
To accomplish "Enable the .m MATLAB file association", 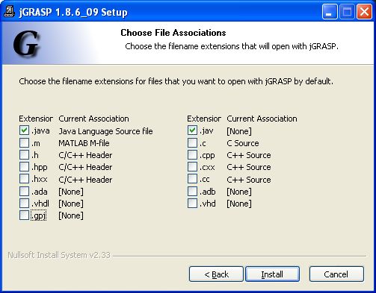I will click(x=24, y=142).
